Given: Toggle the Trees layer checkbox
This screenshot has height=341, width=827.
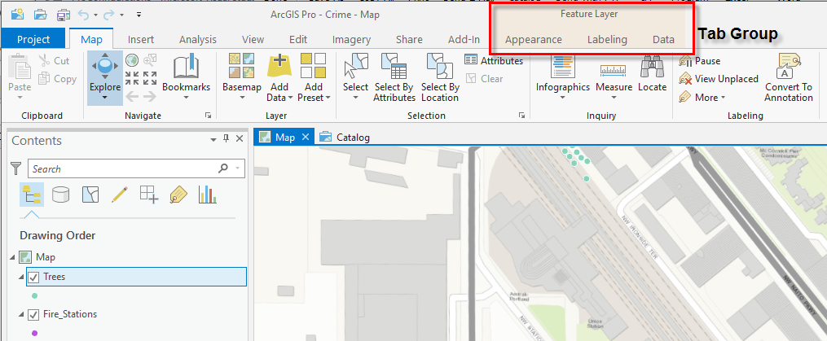Looking at the screenshot, I should point(33,277).
